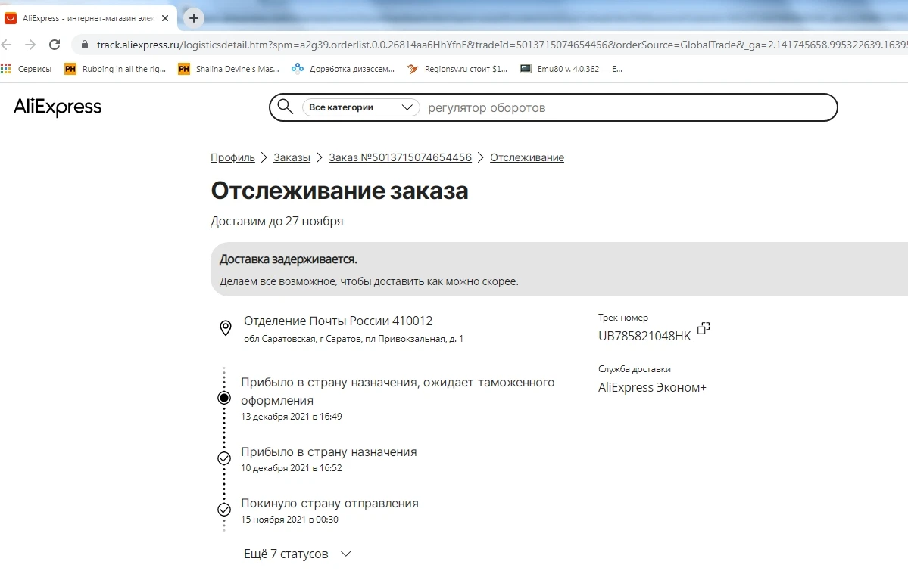Click 'AliExpress Эконом+' delivery service text

(652, 387)
